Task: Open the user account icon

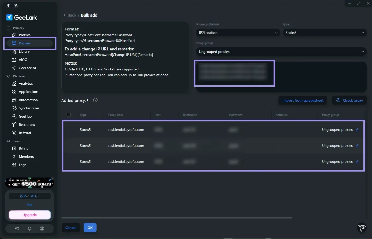Action: (42, 228)
